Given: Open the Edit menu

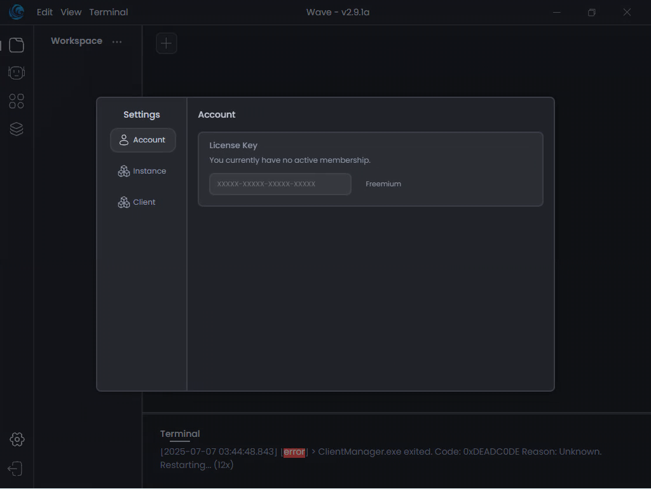Looking at the screenshot, I should click(45, 12).
